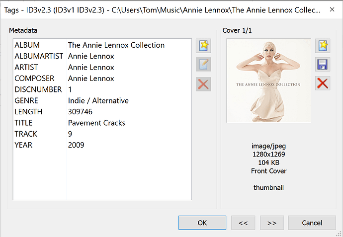This screenshot has width=343, height=237.
Task: Click the resize grip in dialog corner
Action: coord(339,234)
